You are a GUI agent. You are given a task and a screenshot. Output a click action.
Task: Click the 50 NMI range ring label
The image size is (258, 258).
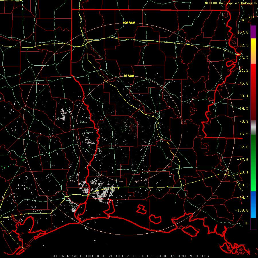pos(129,76)
